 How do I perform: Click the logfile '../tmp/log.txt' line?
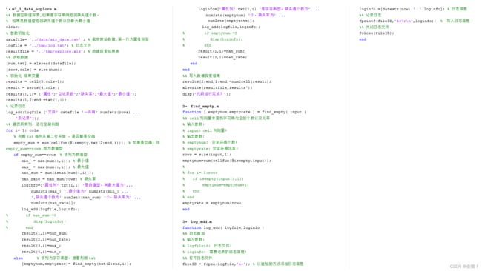click(x=48, y=45)
